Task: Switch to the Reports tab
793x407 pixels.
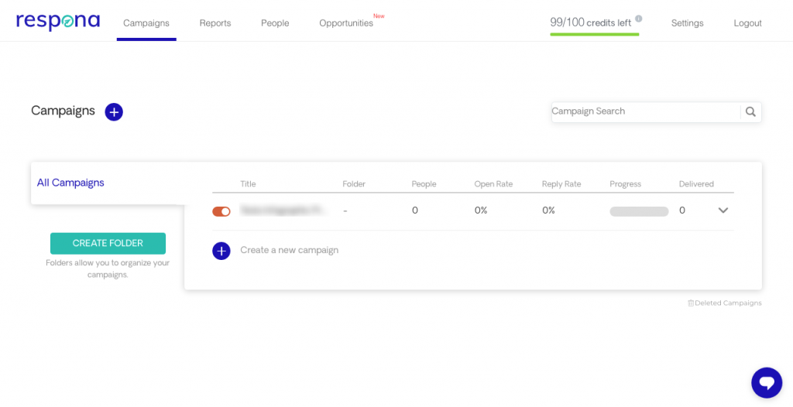Action: point(215,23)
